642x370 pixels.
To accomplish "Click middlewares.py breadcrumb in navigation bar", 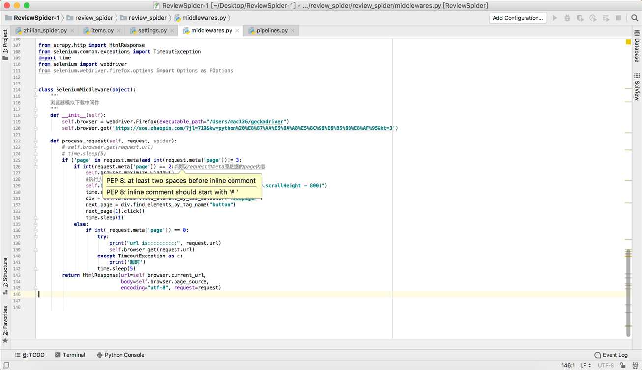I will [200, 18].
